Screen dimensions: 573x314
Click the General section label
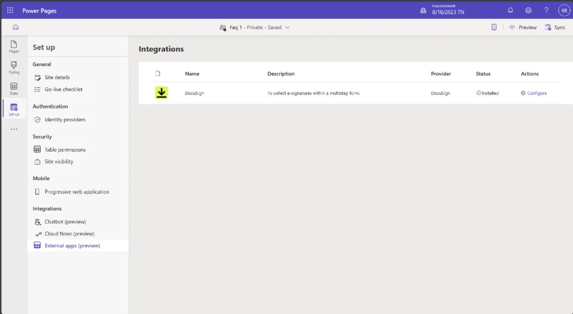point(42,64)
